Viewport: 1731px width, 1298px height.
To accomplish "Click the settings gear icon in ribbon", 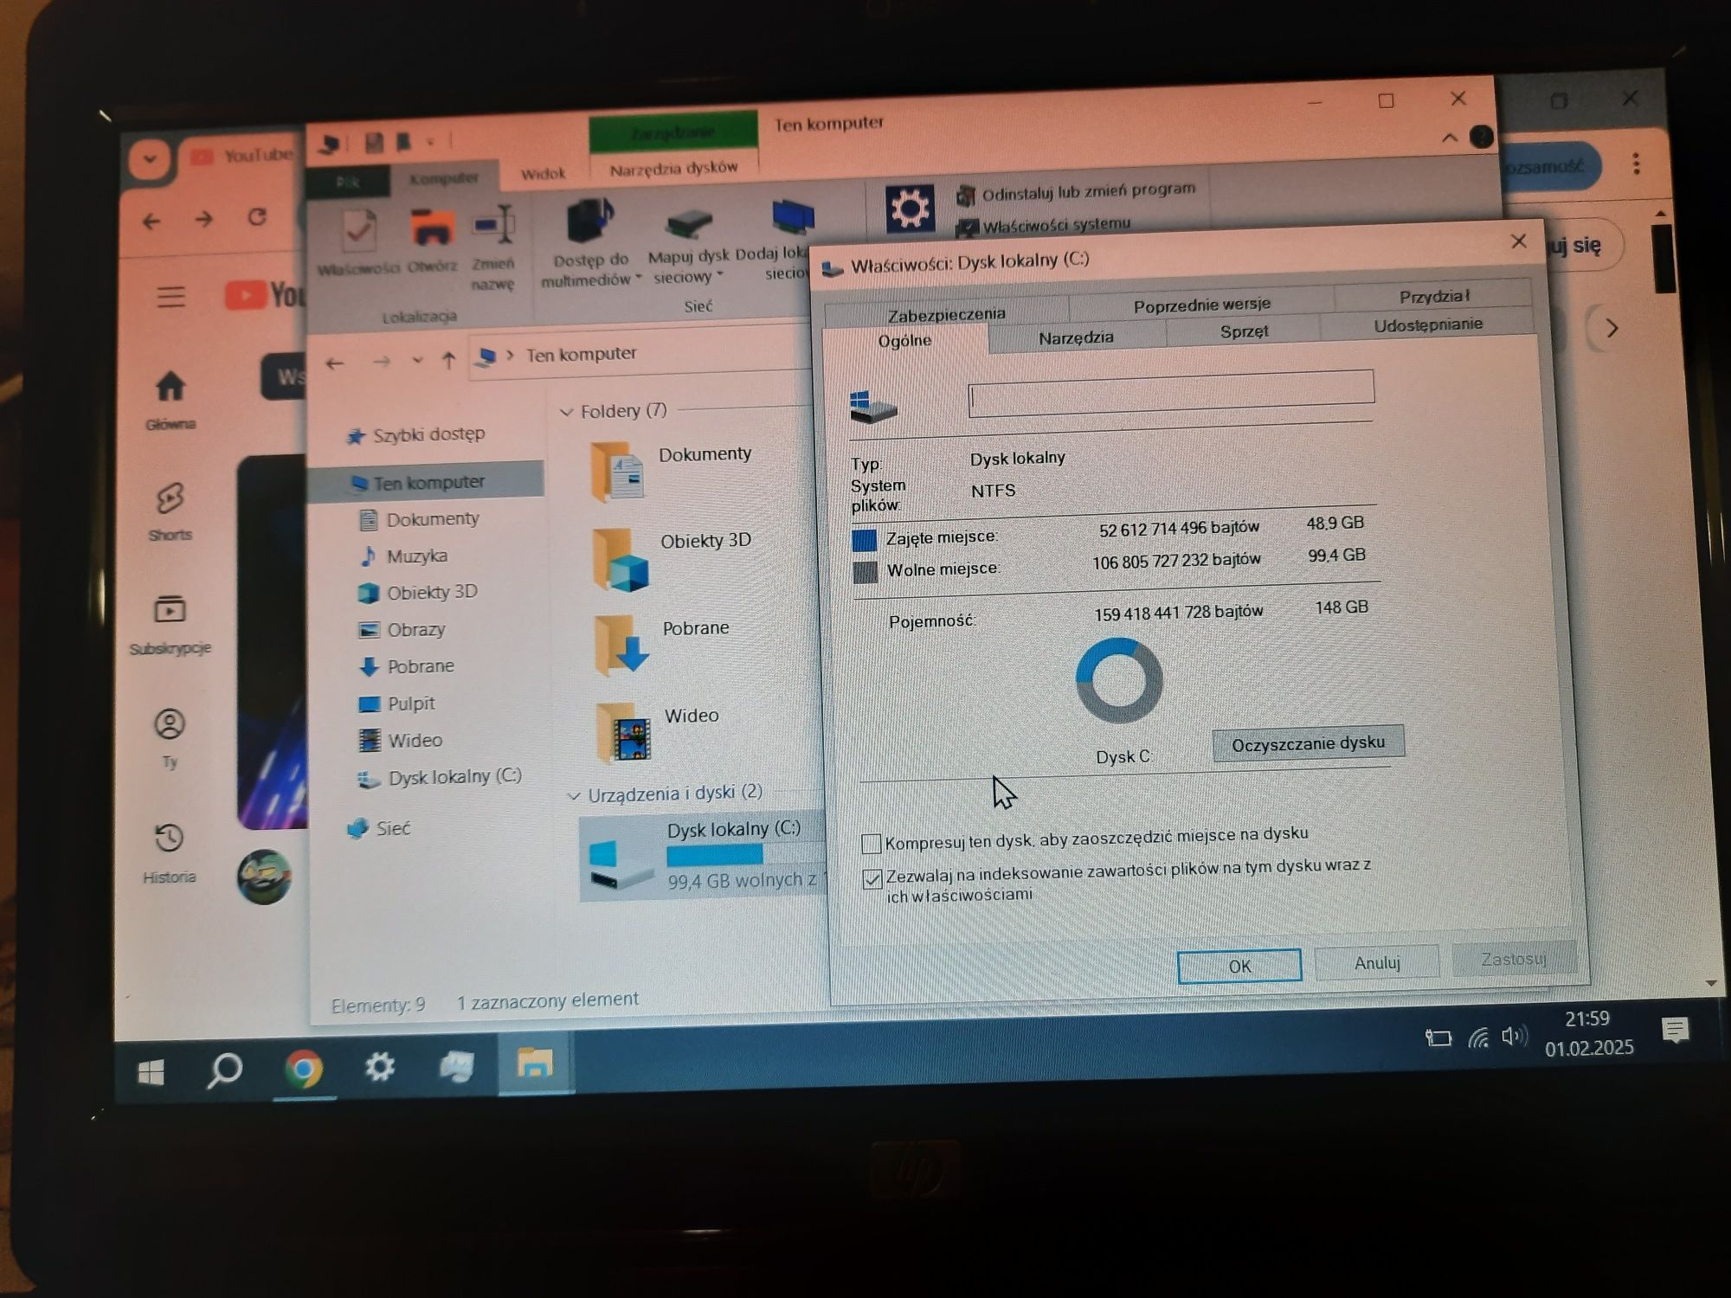I will 909,209.
